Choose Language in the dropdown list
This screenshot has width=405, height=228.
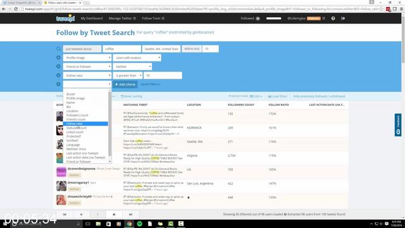[73, 145]
